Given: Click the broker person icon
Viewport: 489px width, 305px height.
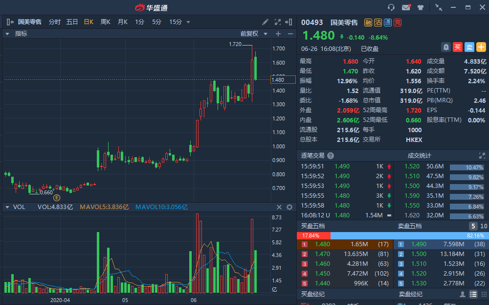Looking at the screenshot, I should 463,294.
